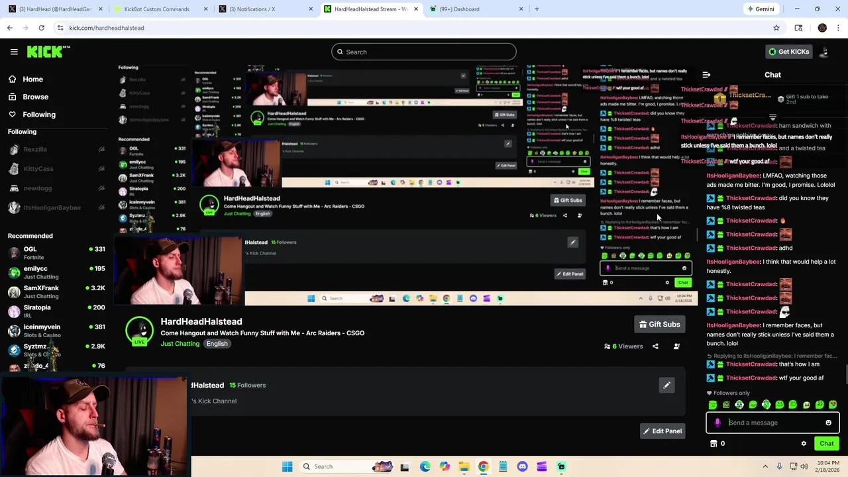
Task: Click the purple microphone icon in chat box
Action: click(x=717, y=423)
